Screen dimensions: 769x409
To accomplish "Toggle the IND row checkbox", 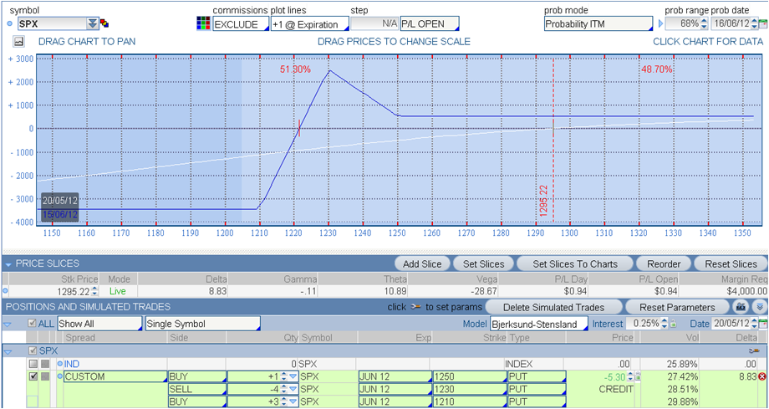I will tap(33, 364).
